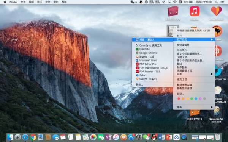Screen dimensions: 228x142
Task: Open the Photos pinwheel icon in Dock
Action: (93, 137)
